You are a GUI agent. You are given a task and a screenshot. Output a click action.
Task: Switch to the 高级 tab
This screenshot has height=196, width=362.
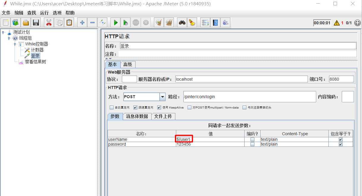point(128,64)
